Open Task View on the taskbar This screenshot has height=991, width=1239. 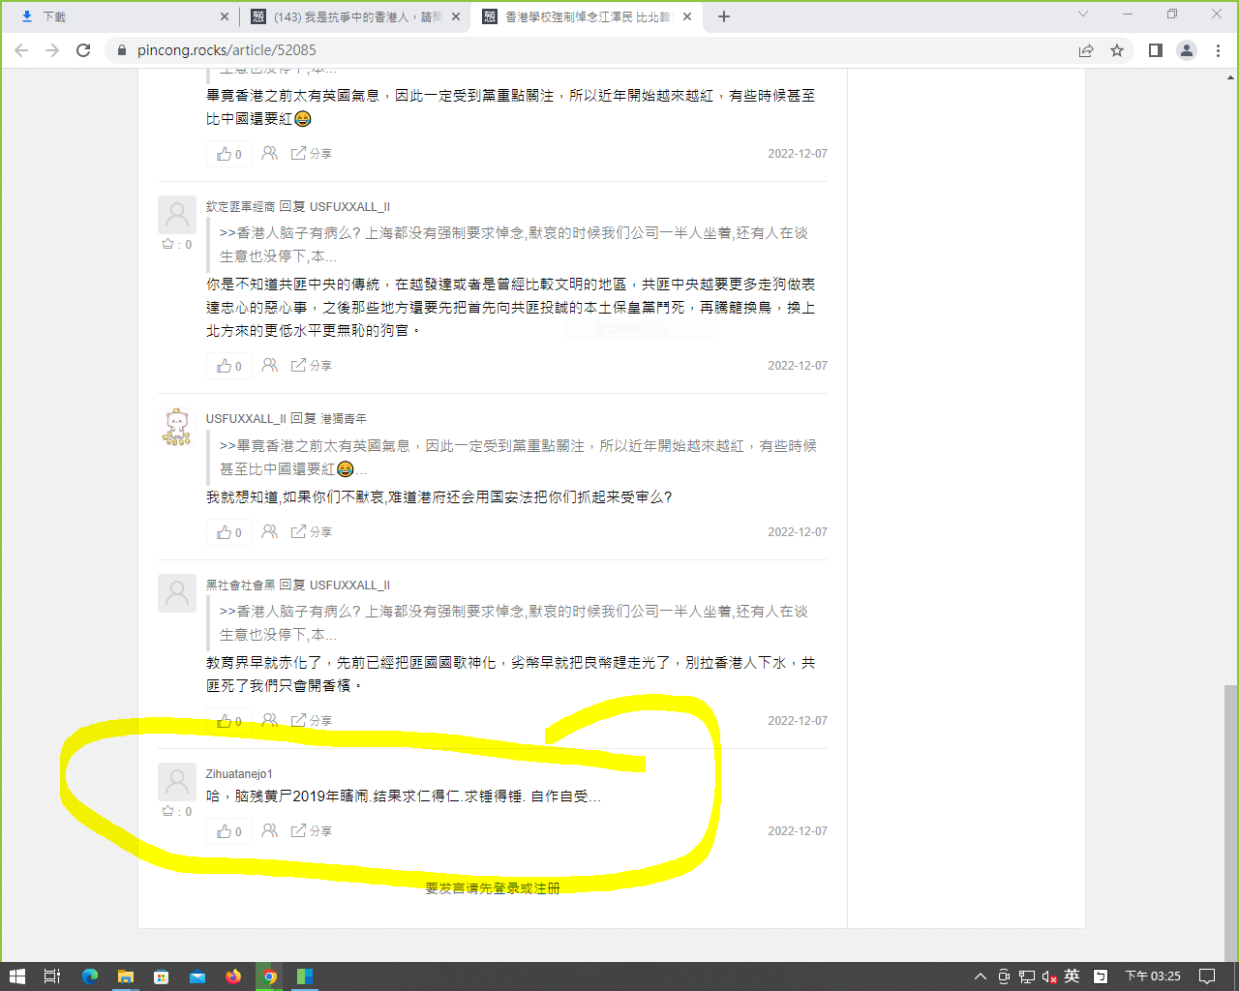53,976
